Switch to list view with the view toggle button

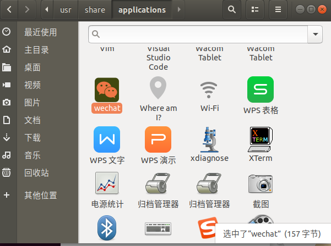pyautogui.click(x=255, y=9)
